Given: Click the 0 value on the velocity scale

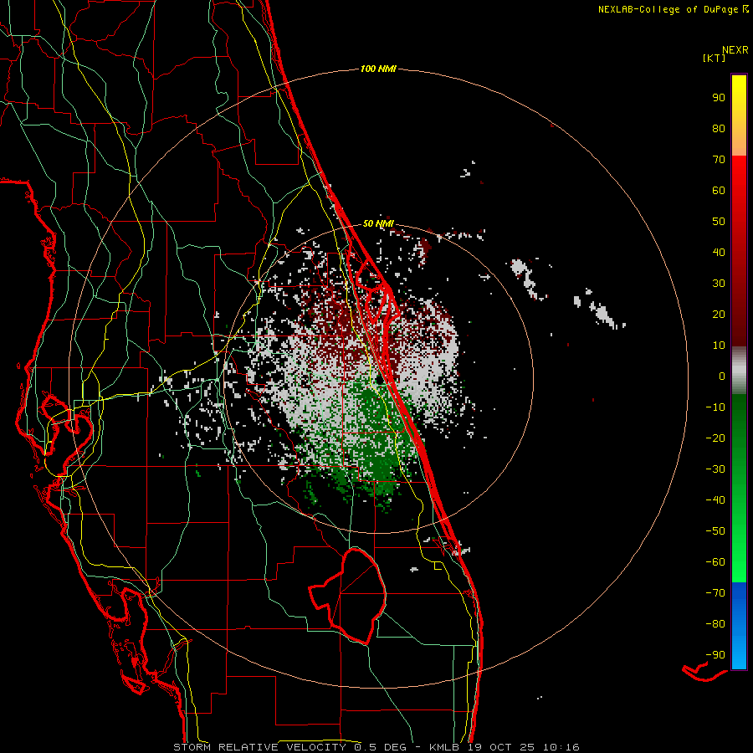Looking at the screenshot, I should pos(722,376).
